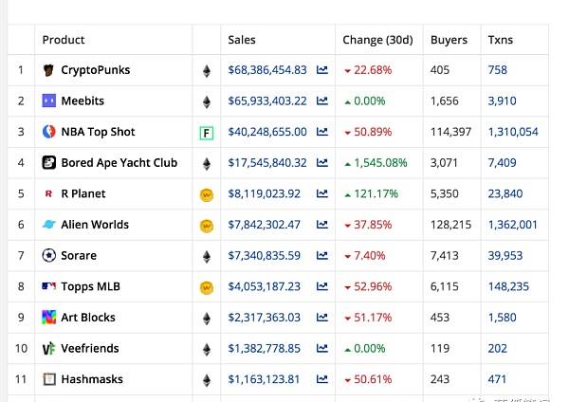The image size is (569, 402).
Task: Sort by the Sales column header
Action: pyautogui.click(x=242, y=40)
